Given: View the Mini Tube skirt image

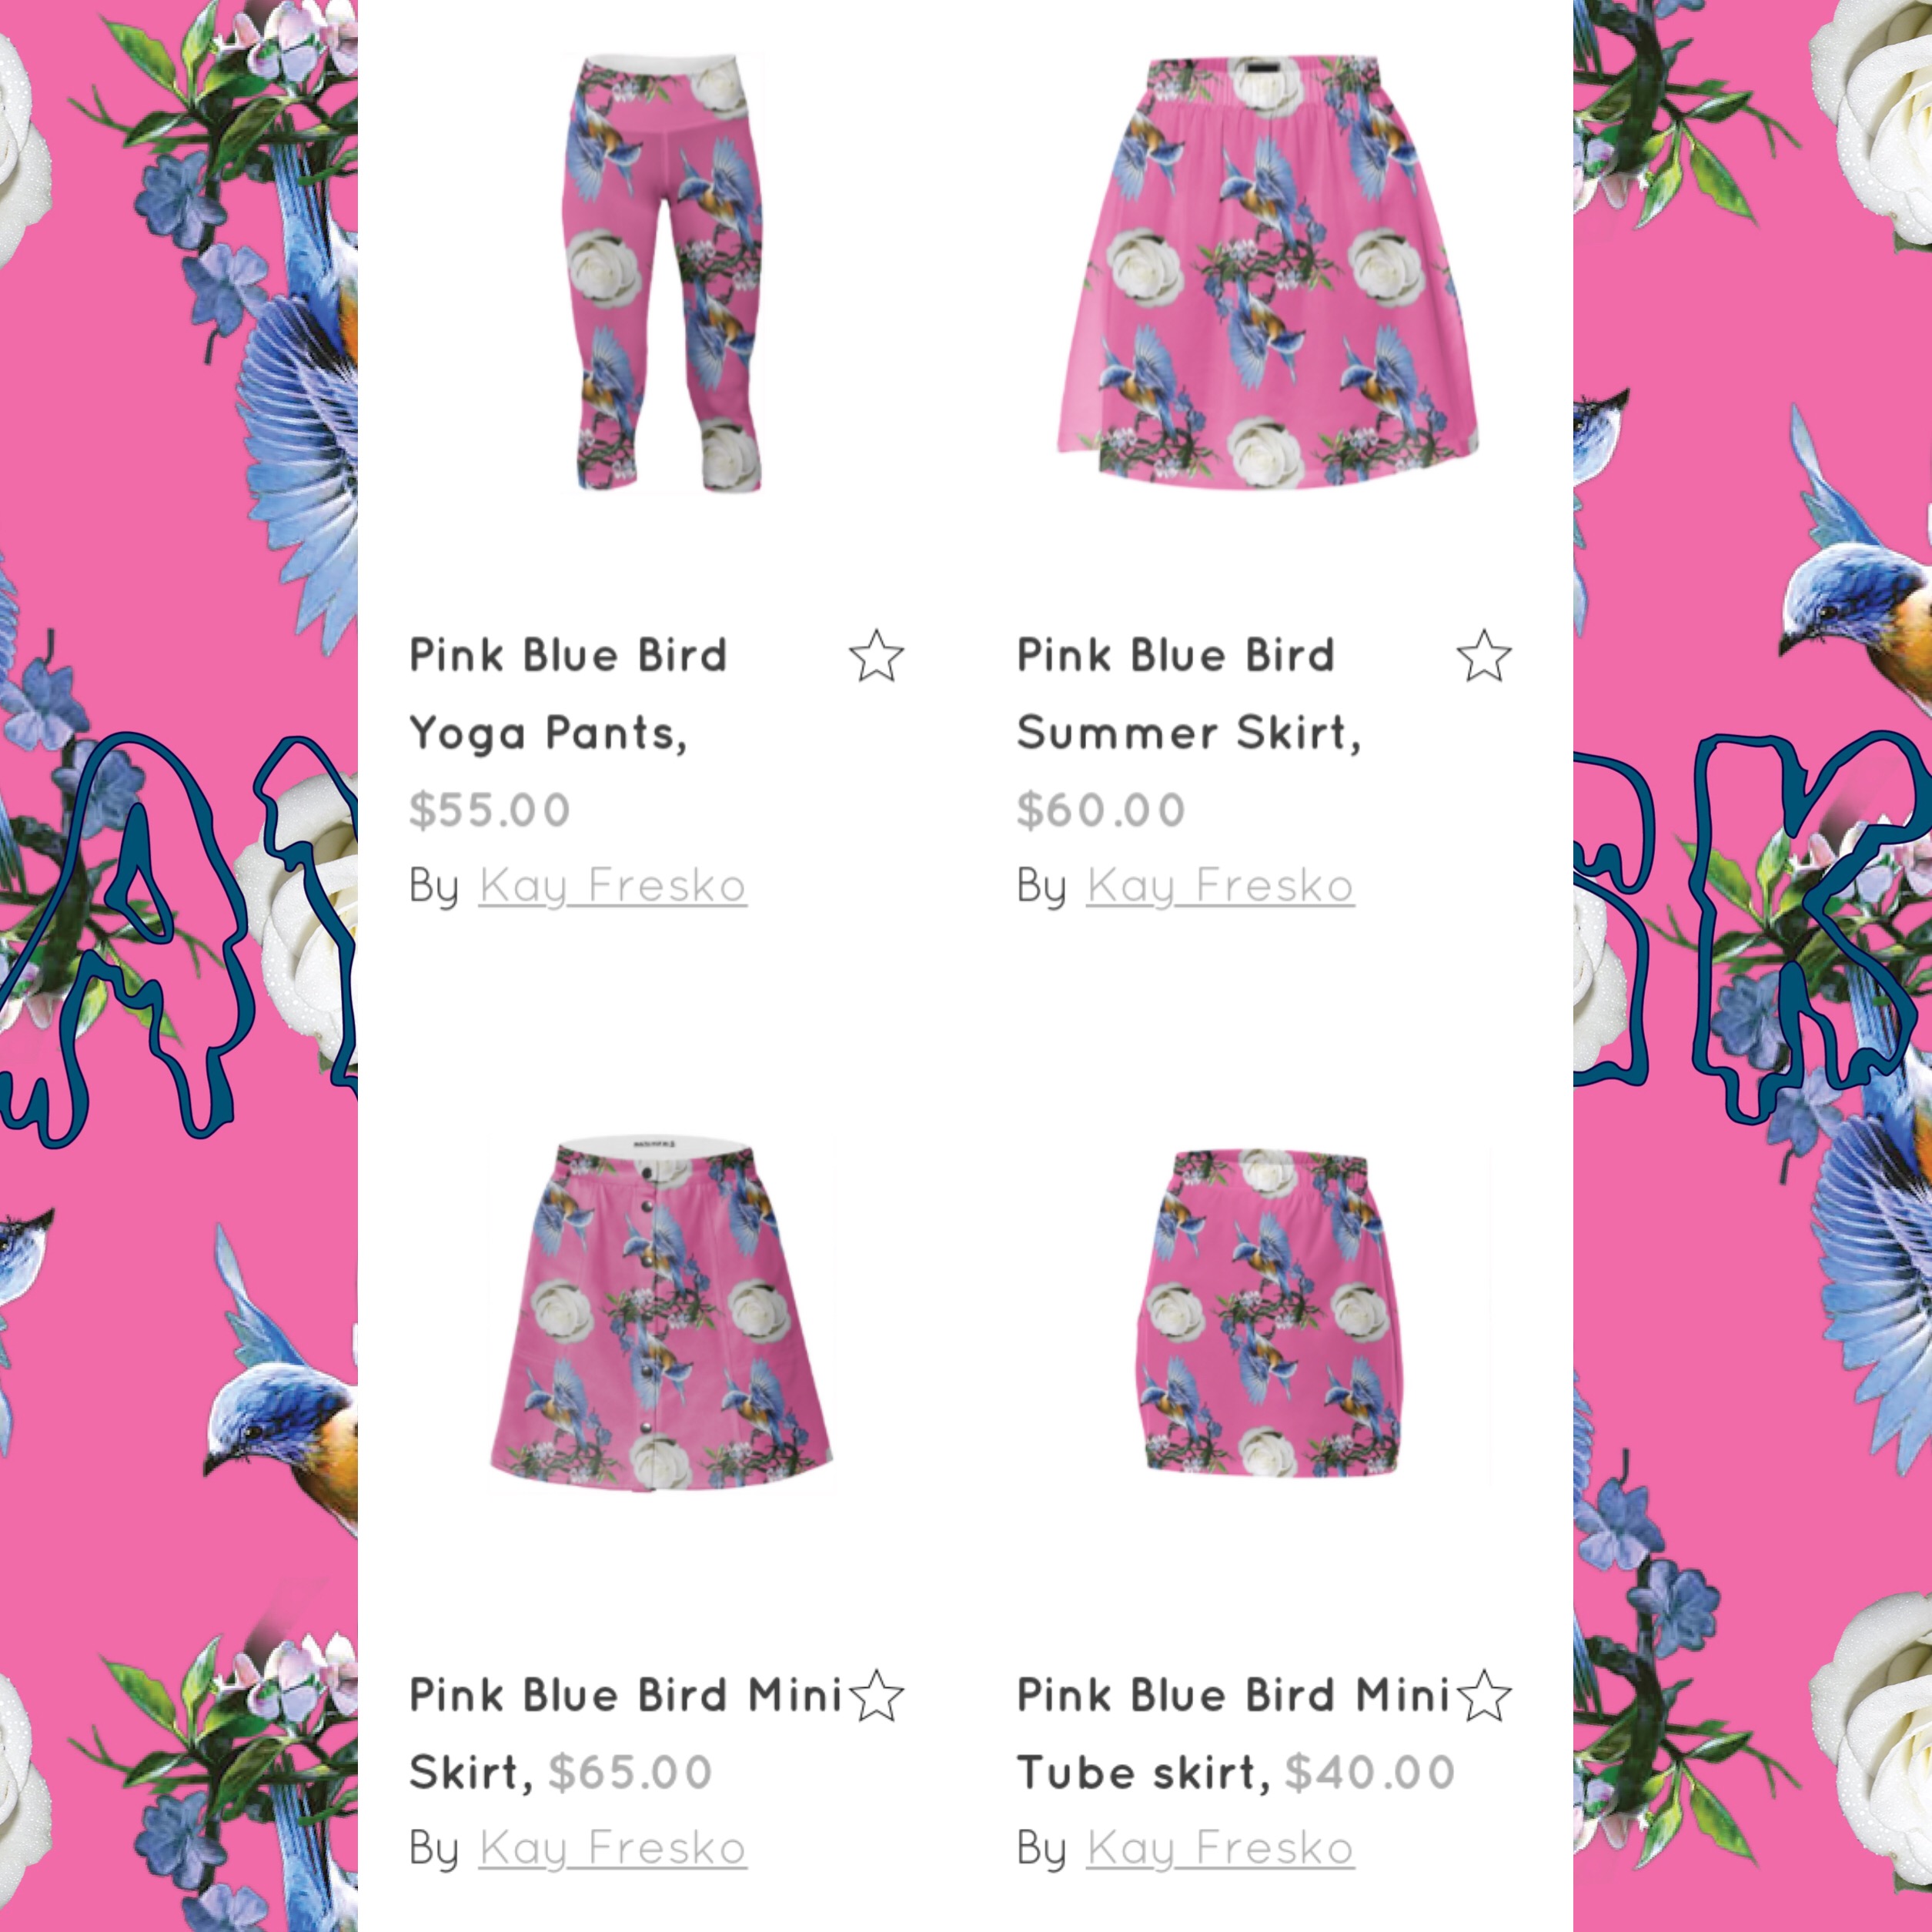Looking at the screenshot, I should pyautogui.click(x=1268, y=1315).
